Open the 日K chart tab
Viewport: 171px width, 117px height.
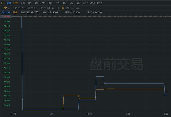click(30, 3)
